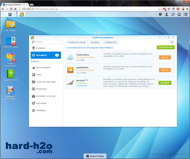The image size is (190, 159).
Task: Open the search dropdown arrow beside magnifier
Action: [x=35, y=42]
